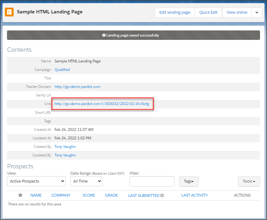This screenshot has height=220, width=267.
Task: Click the 'Sample HTML Landing Page' header title
Action: tap(50, 12)
